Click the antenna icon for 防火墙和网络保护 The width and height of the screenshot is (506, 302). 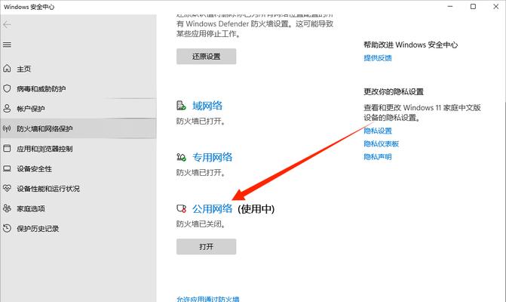tap(7, 128)
